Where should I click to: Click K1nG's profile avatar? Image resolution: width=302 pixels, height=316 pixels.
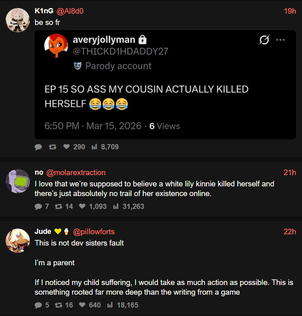(x=18, y=20)
